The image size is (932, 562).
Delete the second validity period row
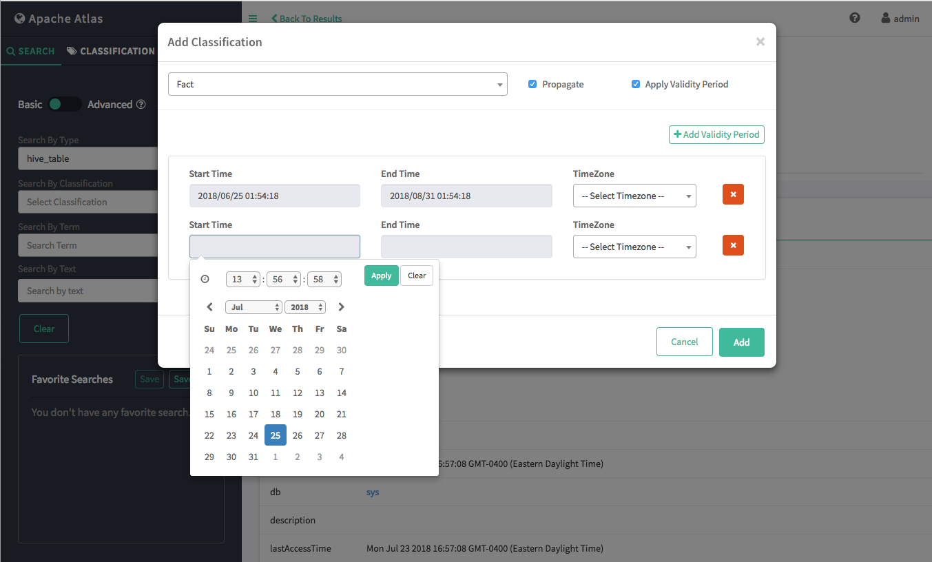(733, 246)
